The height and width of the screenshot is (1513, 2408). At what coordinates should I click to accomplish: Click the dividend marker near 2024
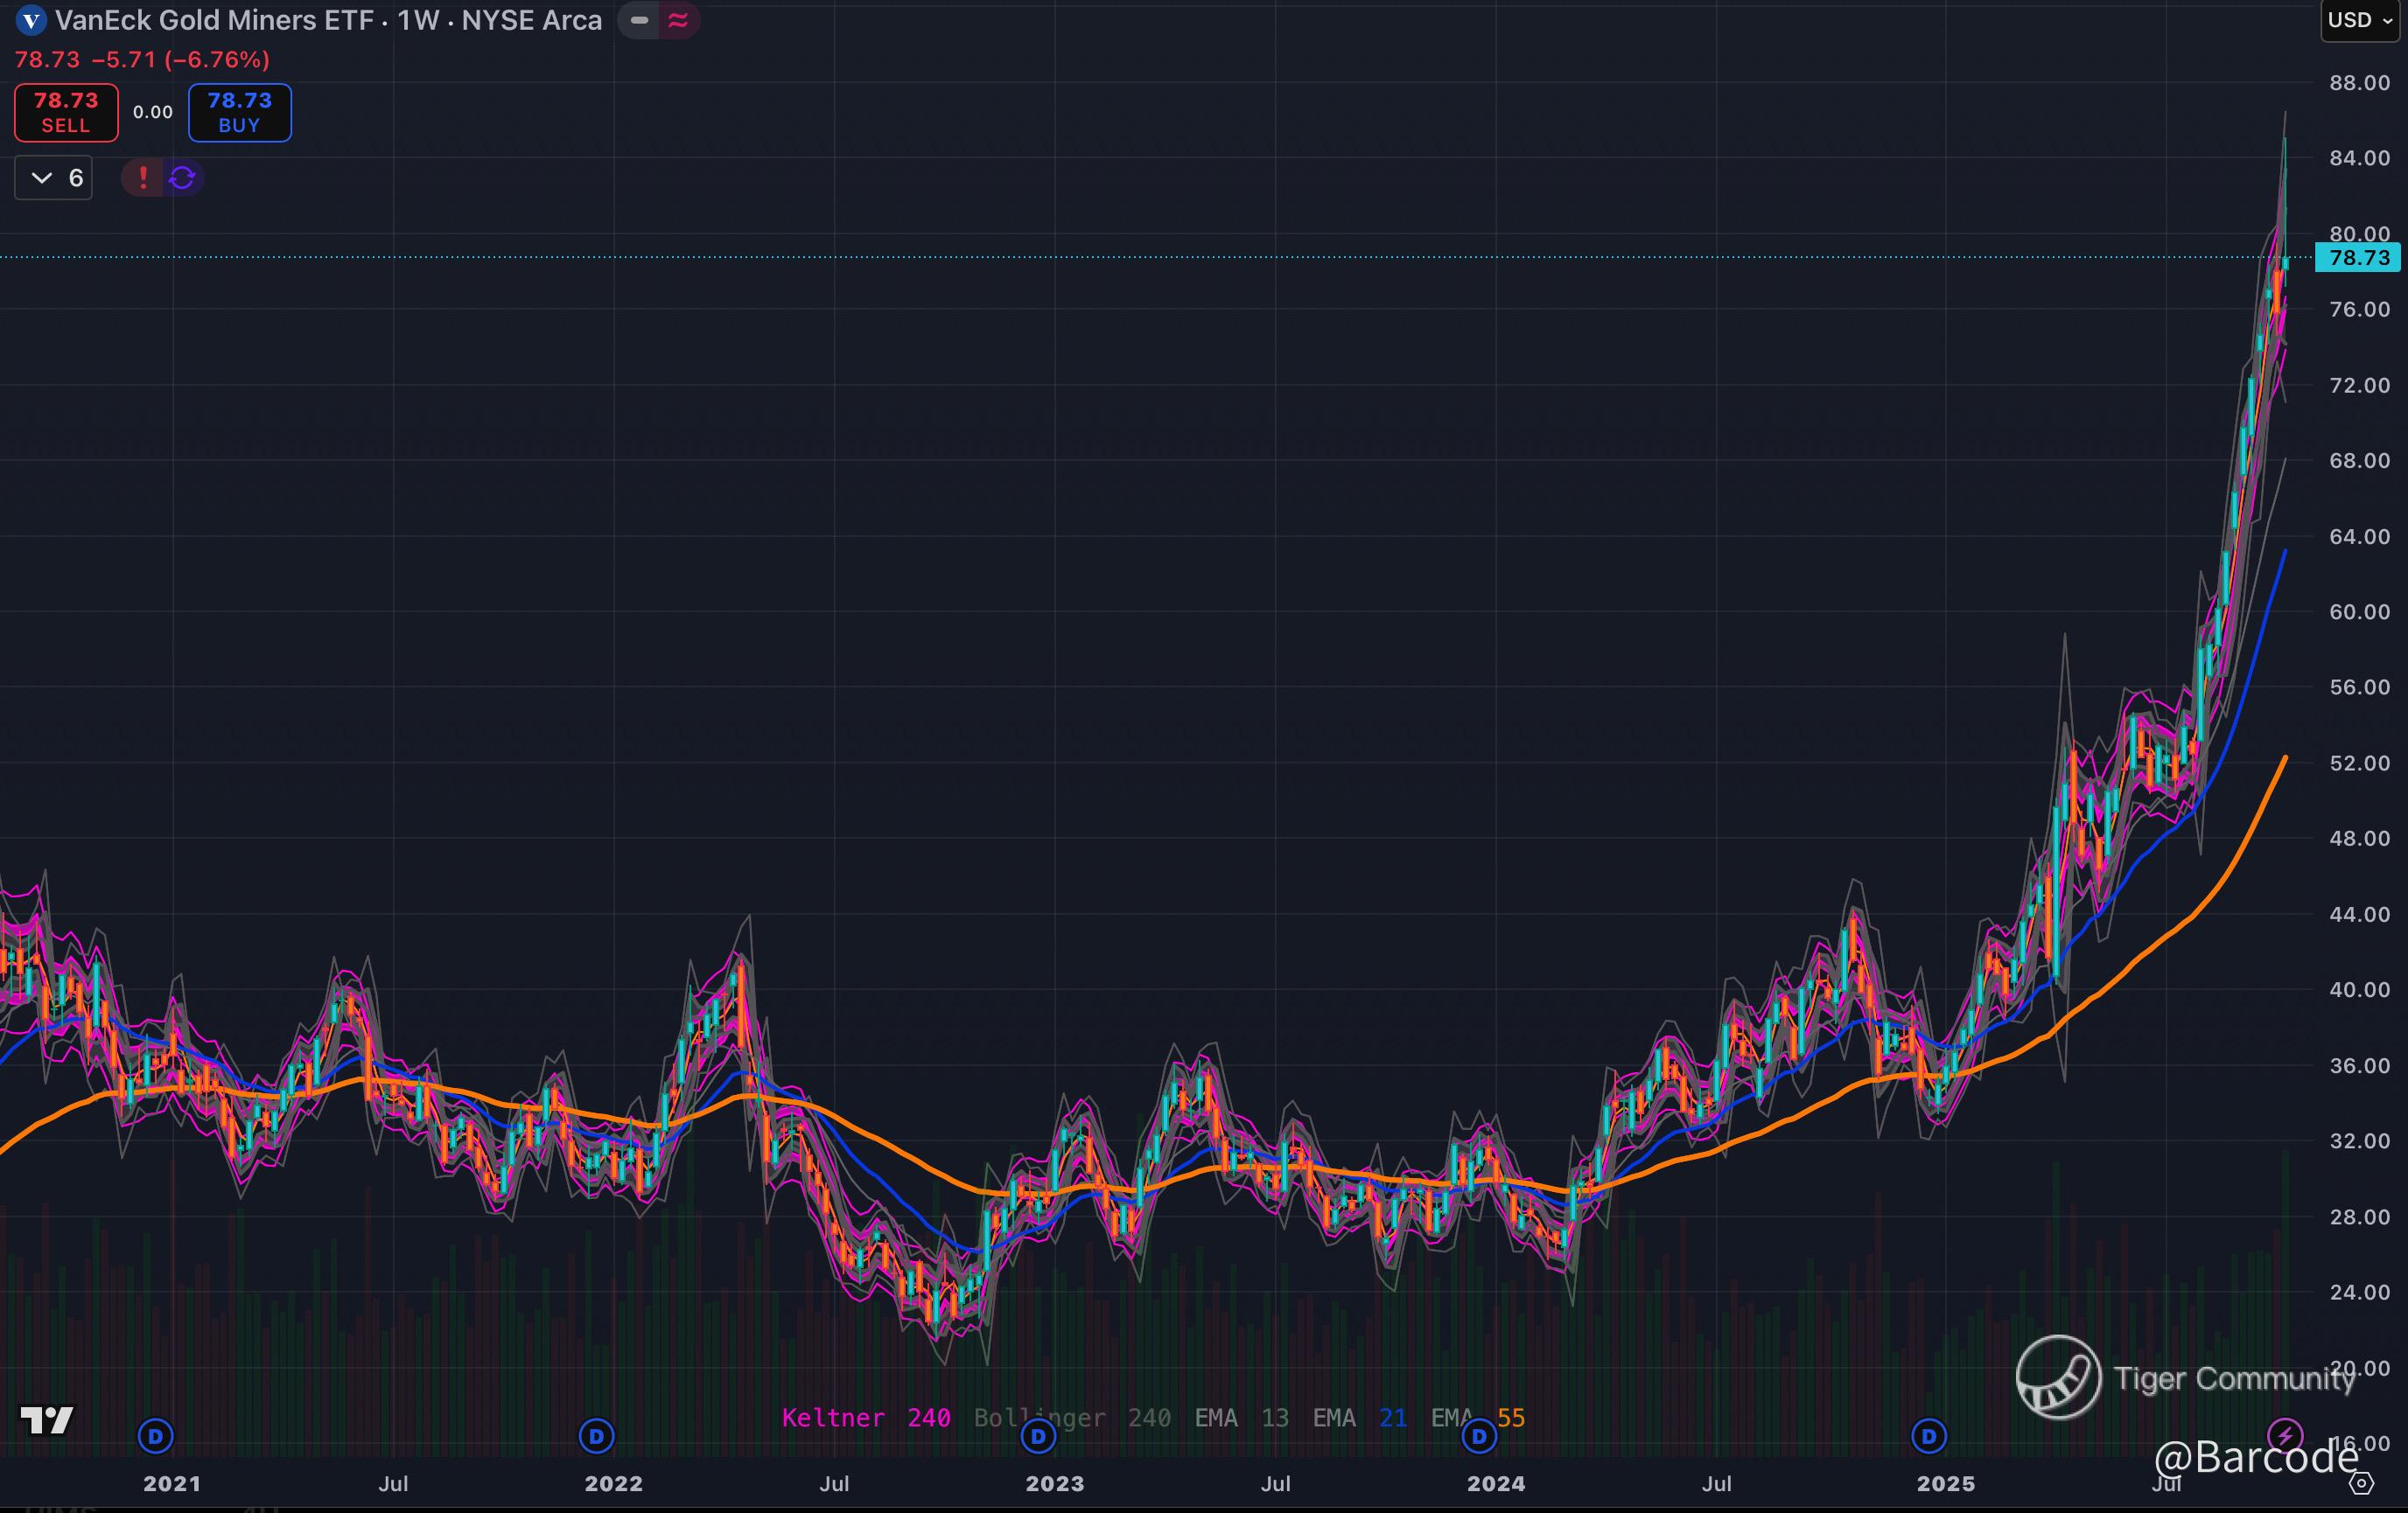click(1479, 1437)
